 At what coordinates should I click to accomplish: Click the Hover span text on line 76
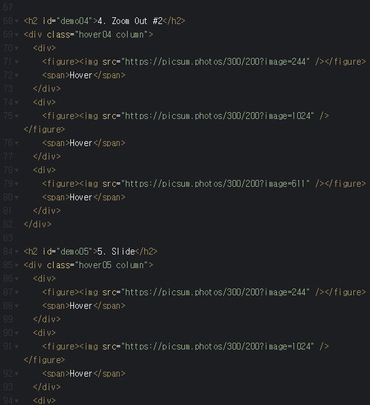[81, 143]
